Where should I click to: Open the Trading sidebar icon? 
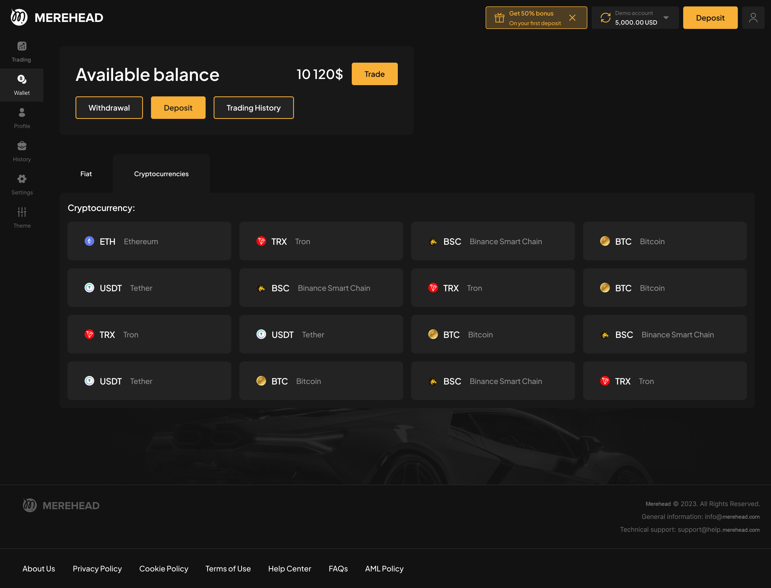22,47
